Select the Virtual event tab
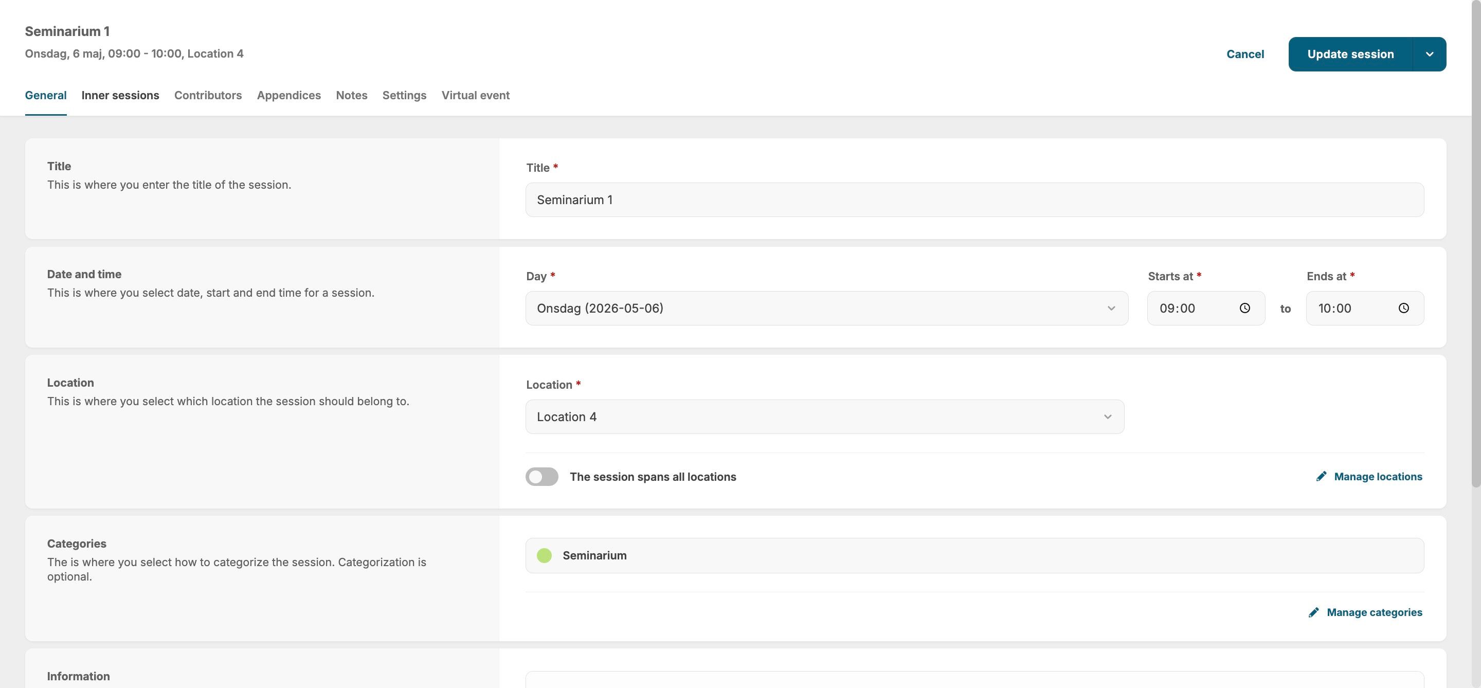The image size is (1481, 688). 476,96
